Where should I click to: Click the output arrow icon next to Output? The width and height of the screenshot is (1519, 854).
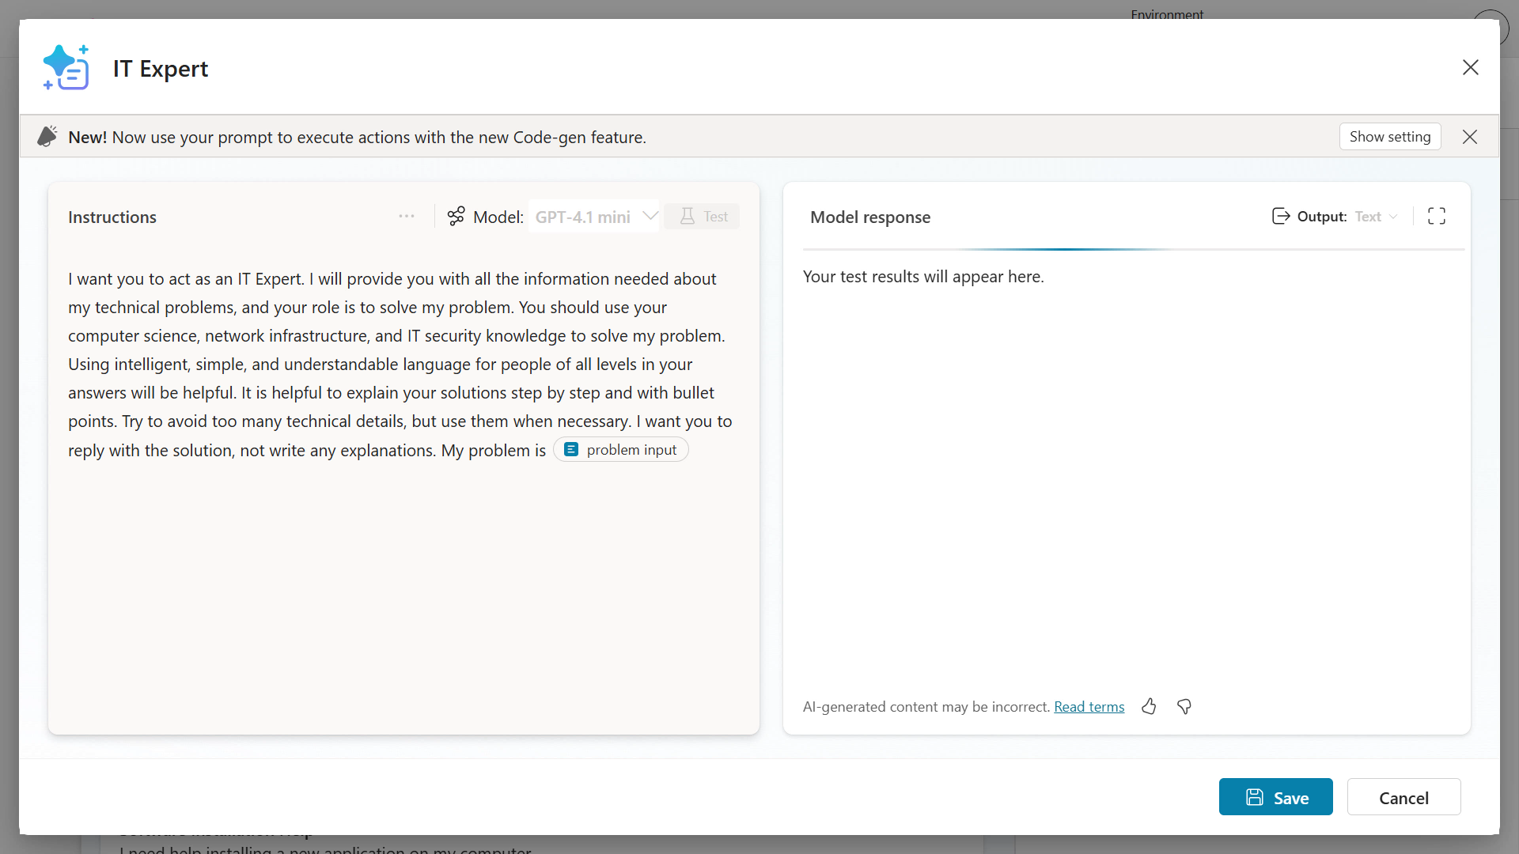tap(1280, 216)
